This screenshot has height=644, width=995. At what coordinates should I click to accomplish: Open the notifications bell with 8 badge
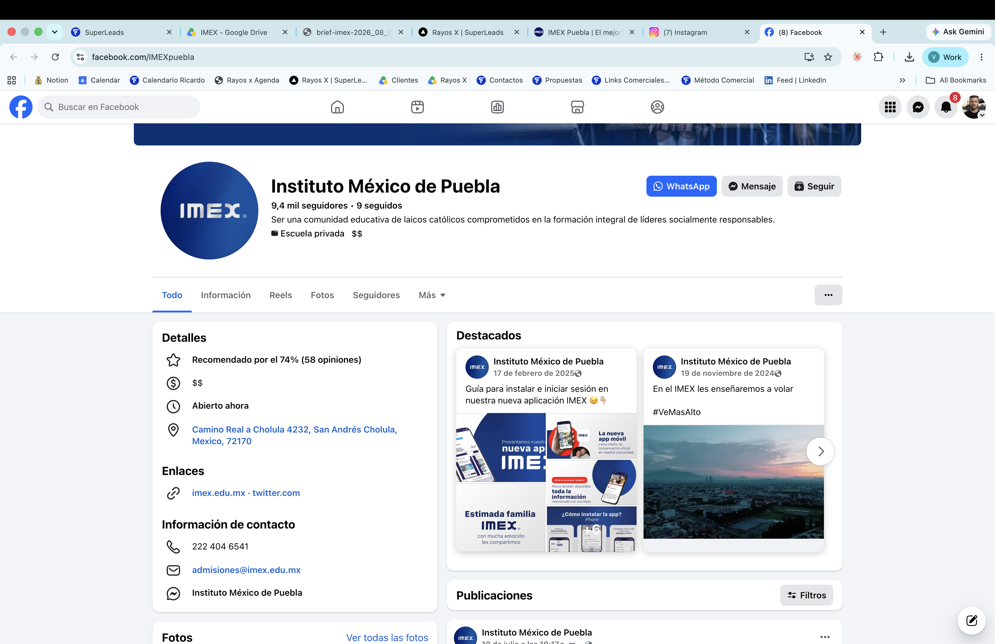pos(946,107)
